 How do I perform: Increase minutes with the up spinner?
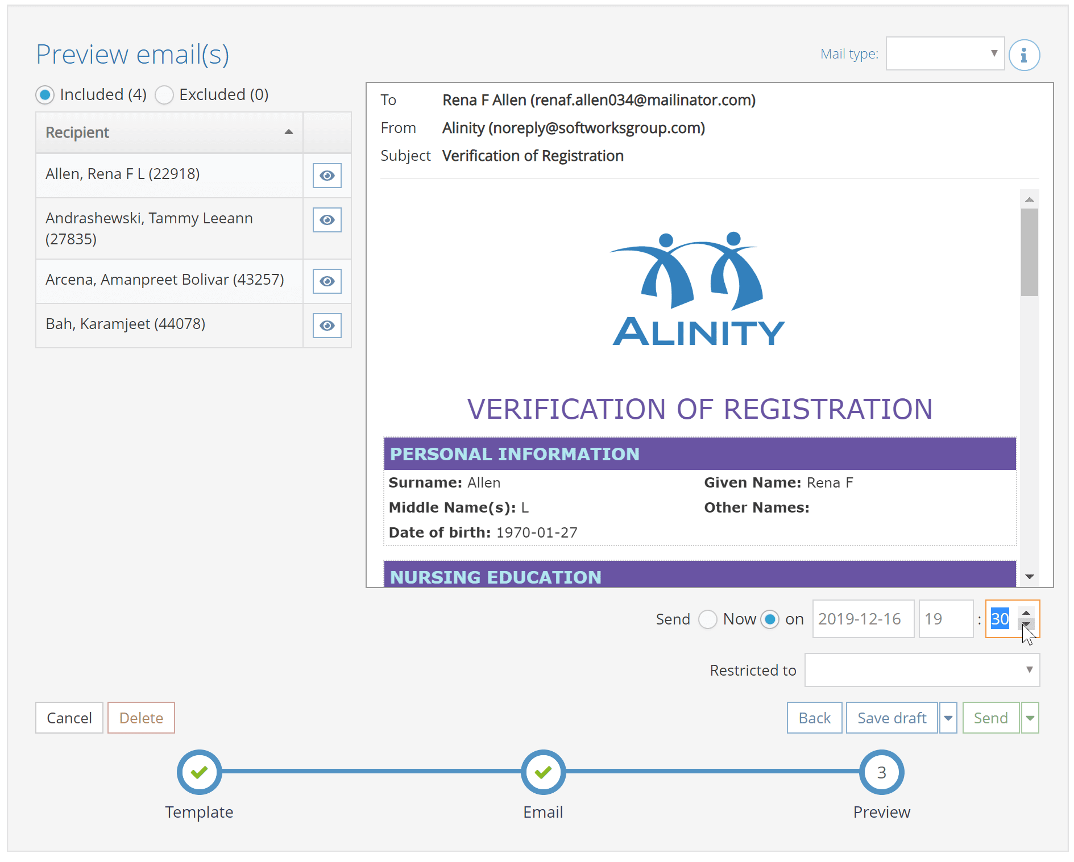click(x=1026, y=613)
